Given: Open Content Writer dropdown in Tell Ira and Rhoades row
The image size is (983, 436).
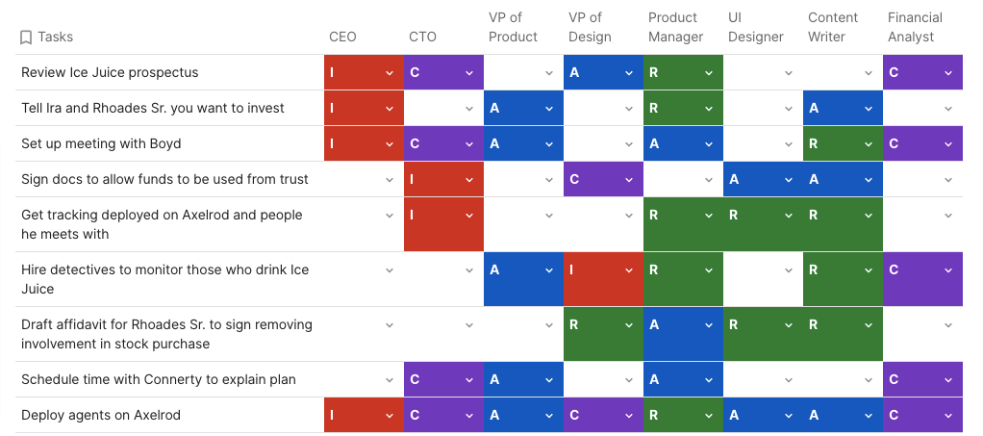Looking at the screenshot, I should (868, 108).
